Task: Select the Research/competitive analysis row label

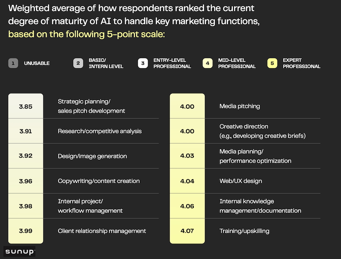Action: point(100,131)
